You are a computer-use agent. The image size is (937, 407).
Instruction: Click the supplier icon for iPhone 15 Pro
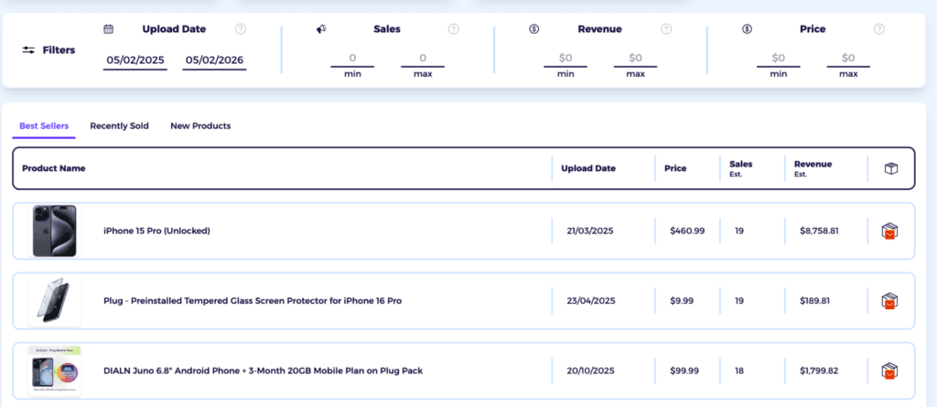point(889,231)
